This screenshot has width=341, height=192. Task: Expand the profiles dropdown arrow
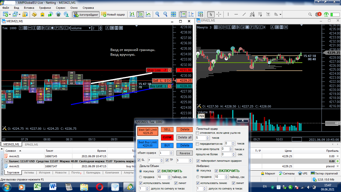[x=20, y=14]
